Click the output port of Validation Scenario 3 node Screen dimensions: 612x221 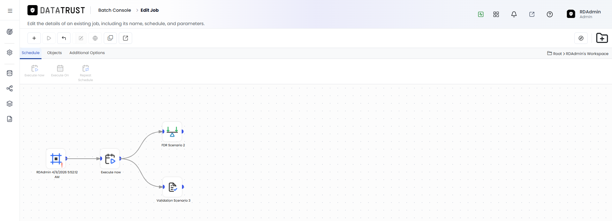coord(183,187)
